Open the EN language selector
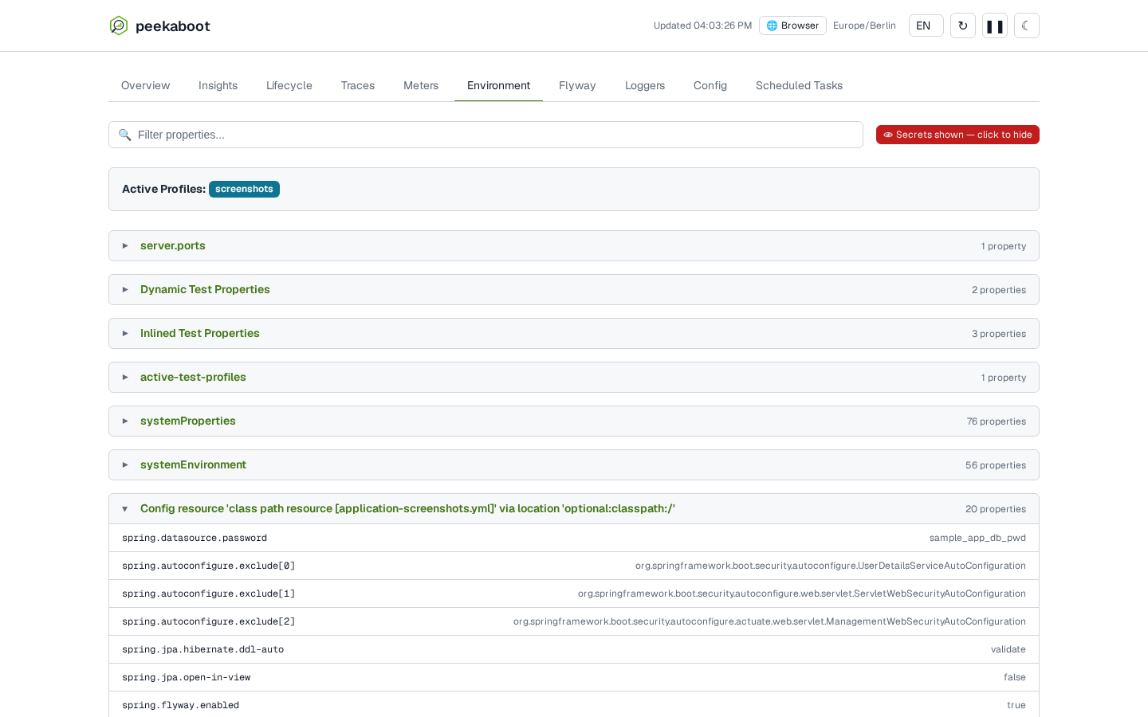This screenshot has width=1148, height=717. click(926, 25)
